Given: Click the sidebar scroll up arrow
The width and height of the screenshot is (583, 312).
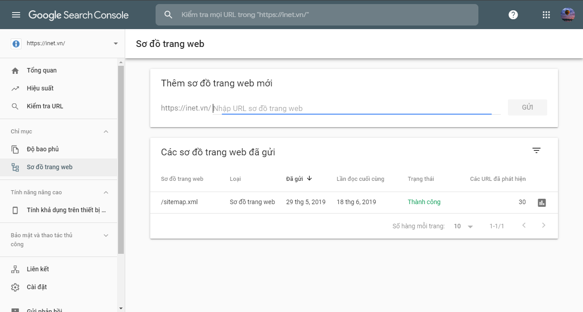Looking at the screenshot, I should 121,62.
